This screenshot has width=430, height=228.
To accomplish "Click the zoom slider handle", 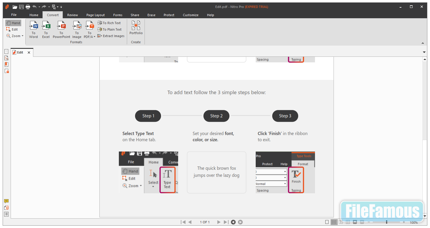I will 387,222.
